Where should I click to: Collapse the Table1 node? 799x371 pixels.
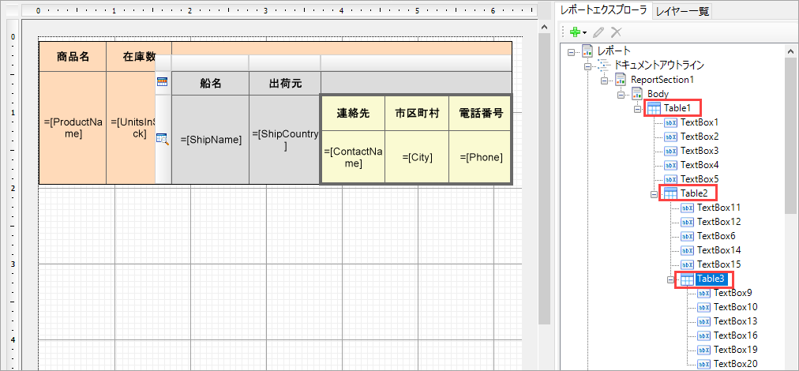click(638, 108)
